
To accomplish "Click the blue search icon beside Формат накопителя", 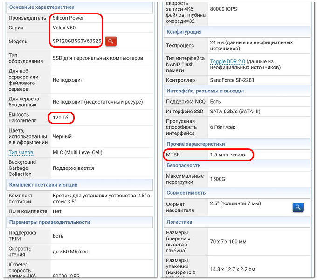I will click(x=298, y=207).
